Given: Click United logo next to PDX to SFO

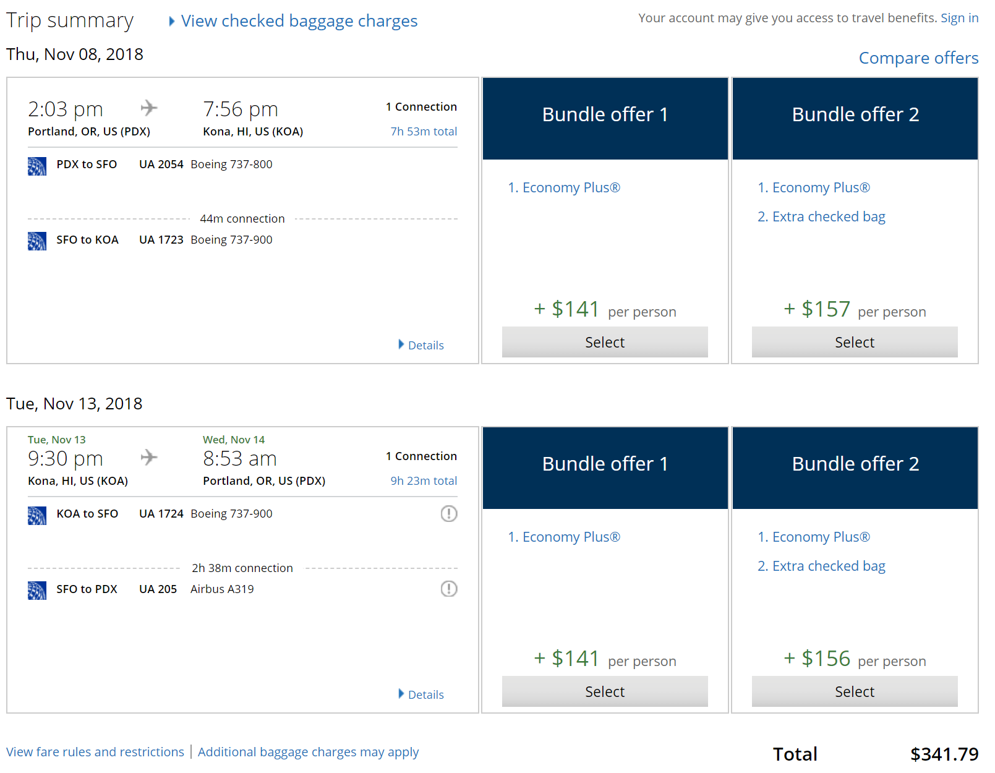Looking at the screenshot, I should [37, 166].
